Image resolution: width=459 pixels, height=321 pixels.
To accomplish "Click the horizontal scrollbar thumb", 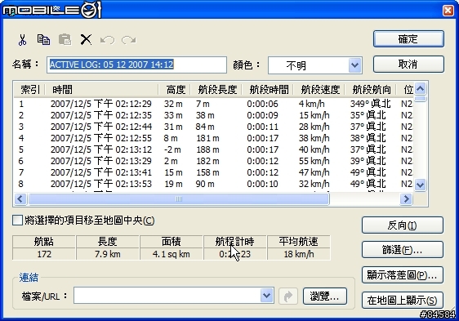I will 178,198.
